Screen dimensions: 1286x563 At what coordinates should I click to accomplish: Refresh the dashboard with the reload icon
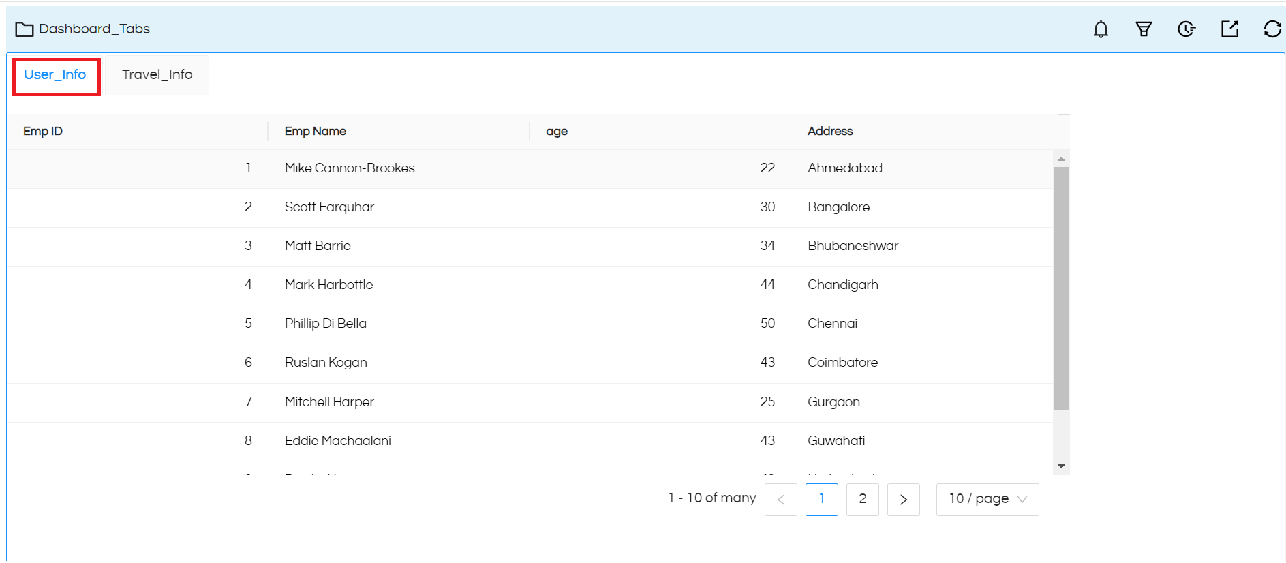click(1272, 29)
